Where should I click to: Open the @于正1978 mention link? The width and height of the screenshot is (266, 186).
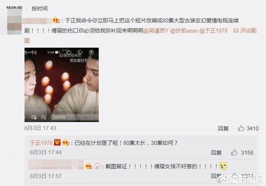pyautogui.click(x=213, y=31)
